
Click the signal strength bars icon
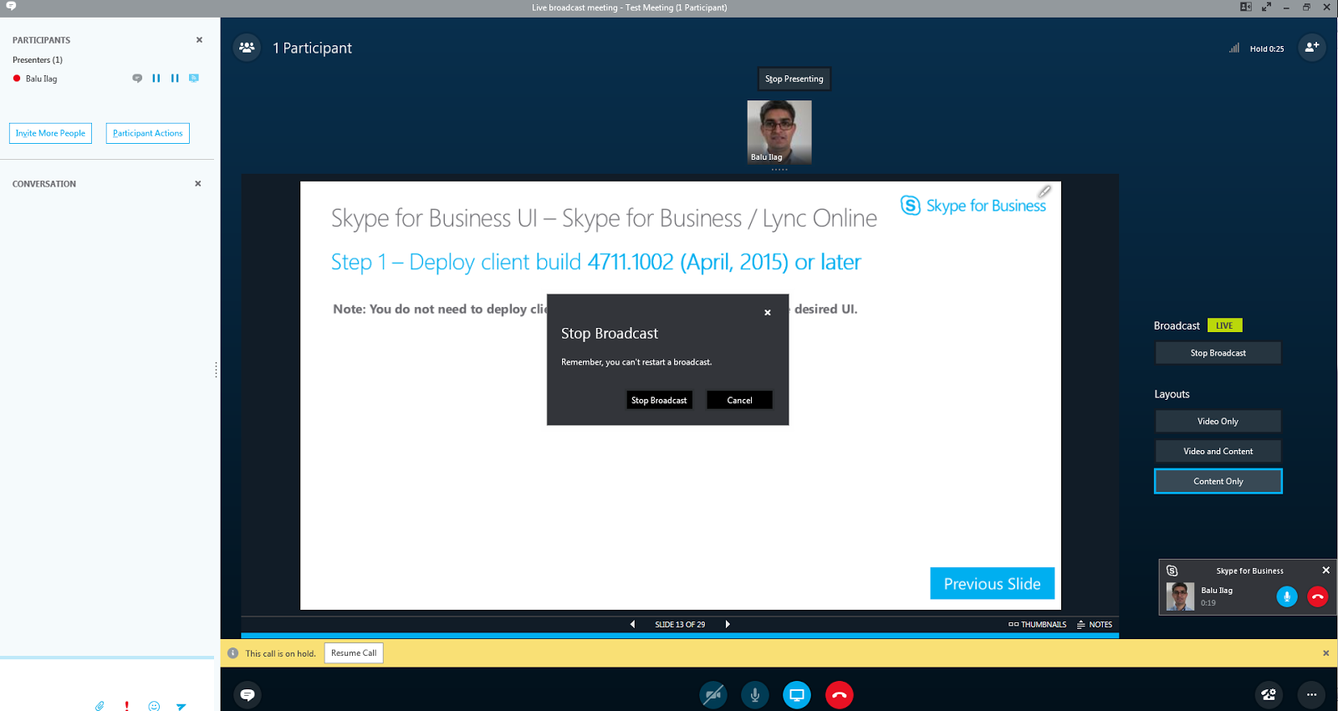pyautogui.click(x=1234, y=49)
